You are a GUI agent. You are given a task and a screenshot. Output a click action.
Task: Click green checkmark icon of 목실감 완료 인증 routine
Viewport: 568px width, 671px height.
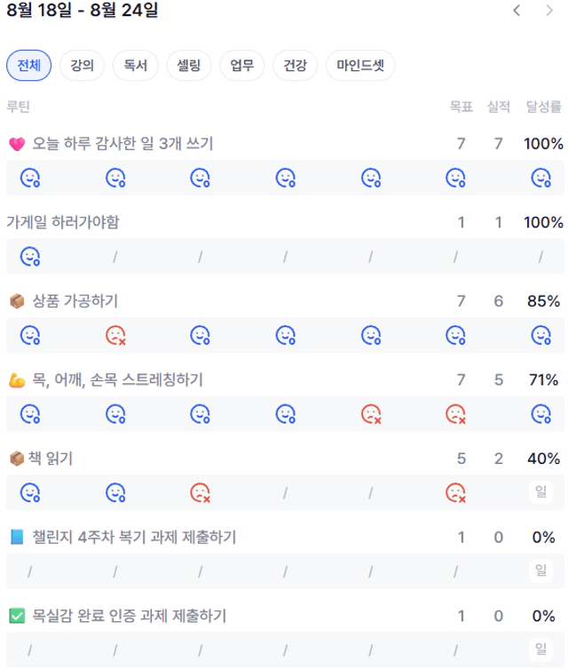click(x=17, y=616)
